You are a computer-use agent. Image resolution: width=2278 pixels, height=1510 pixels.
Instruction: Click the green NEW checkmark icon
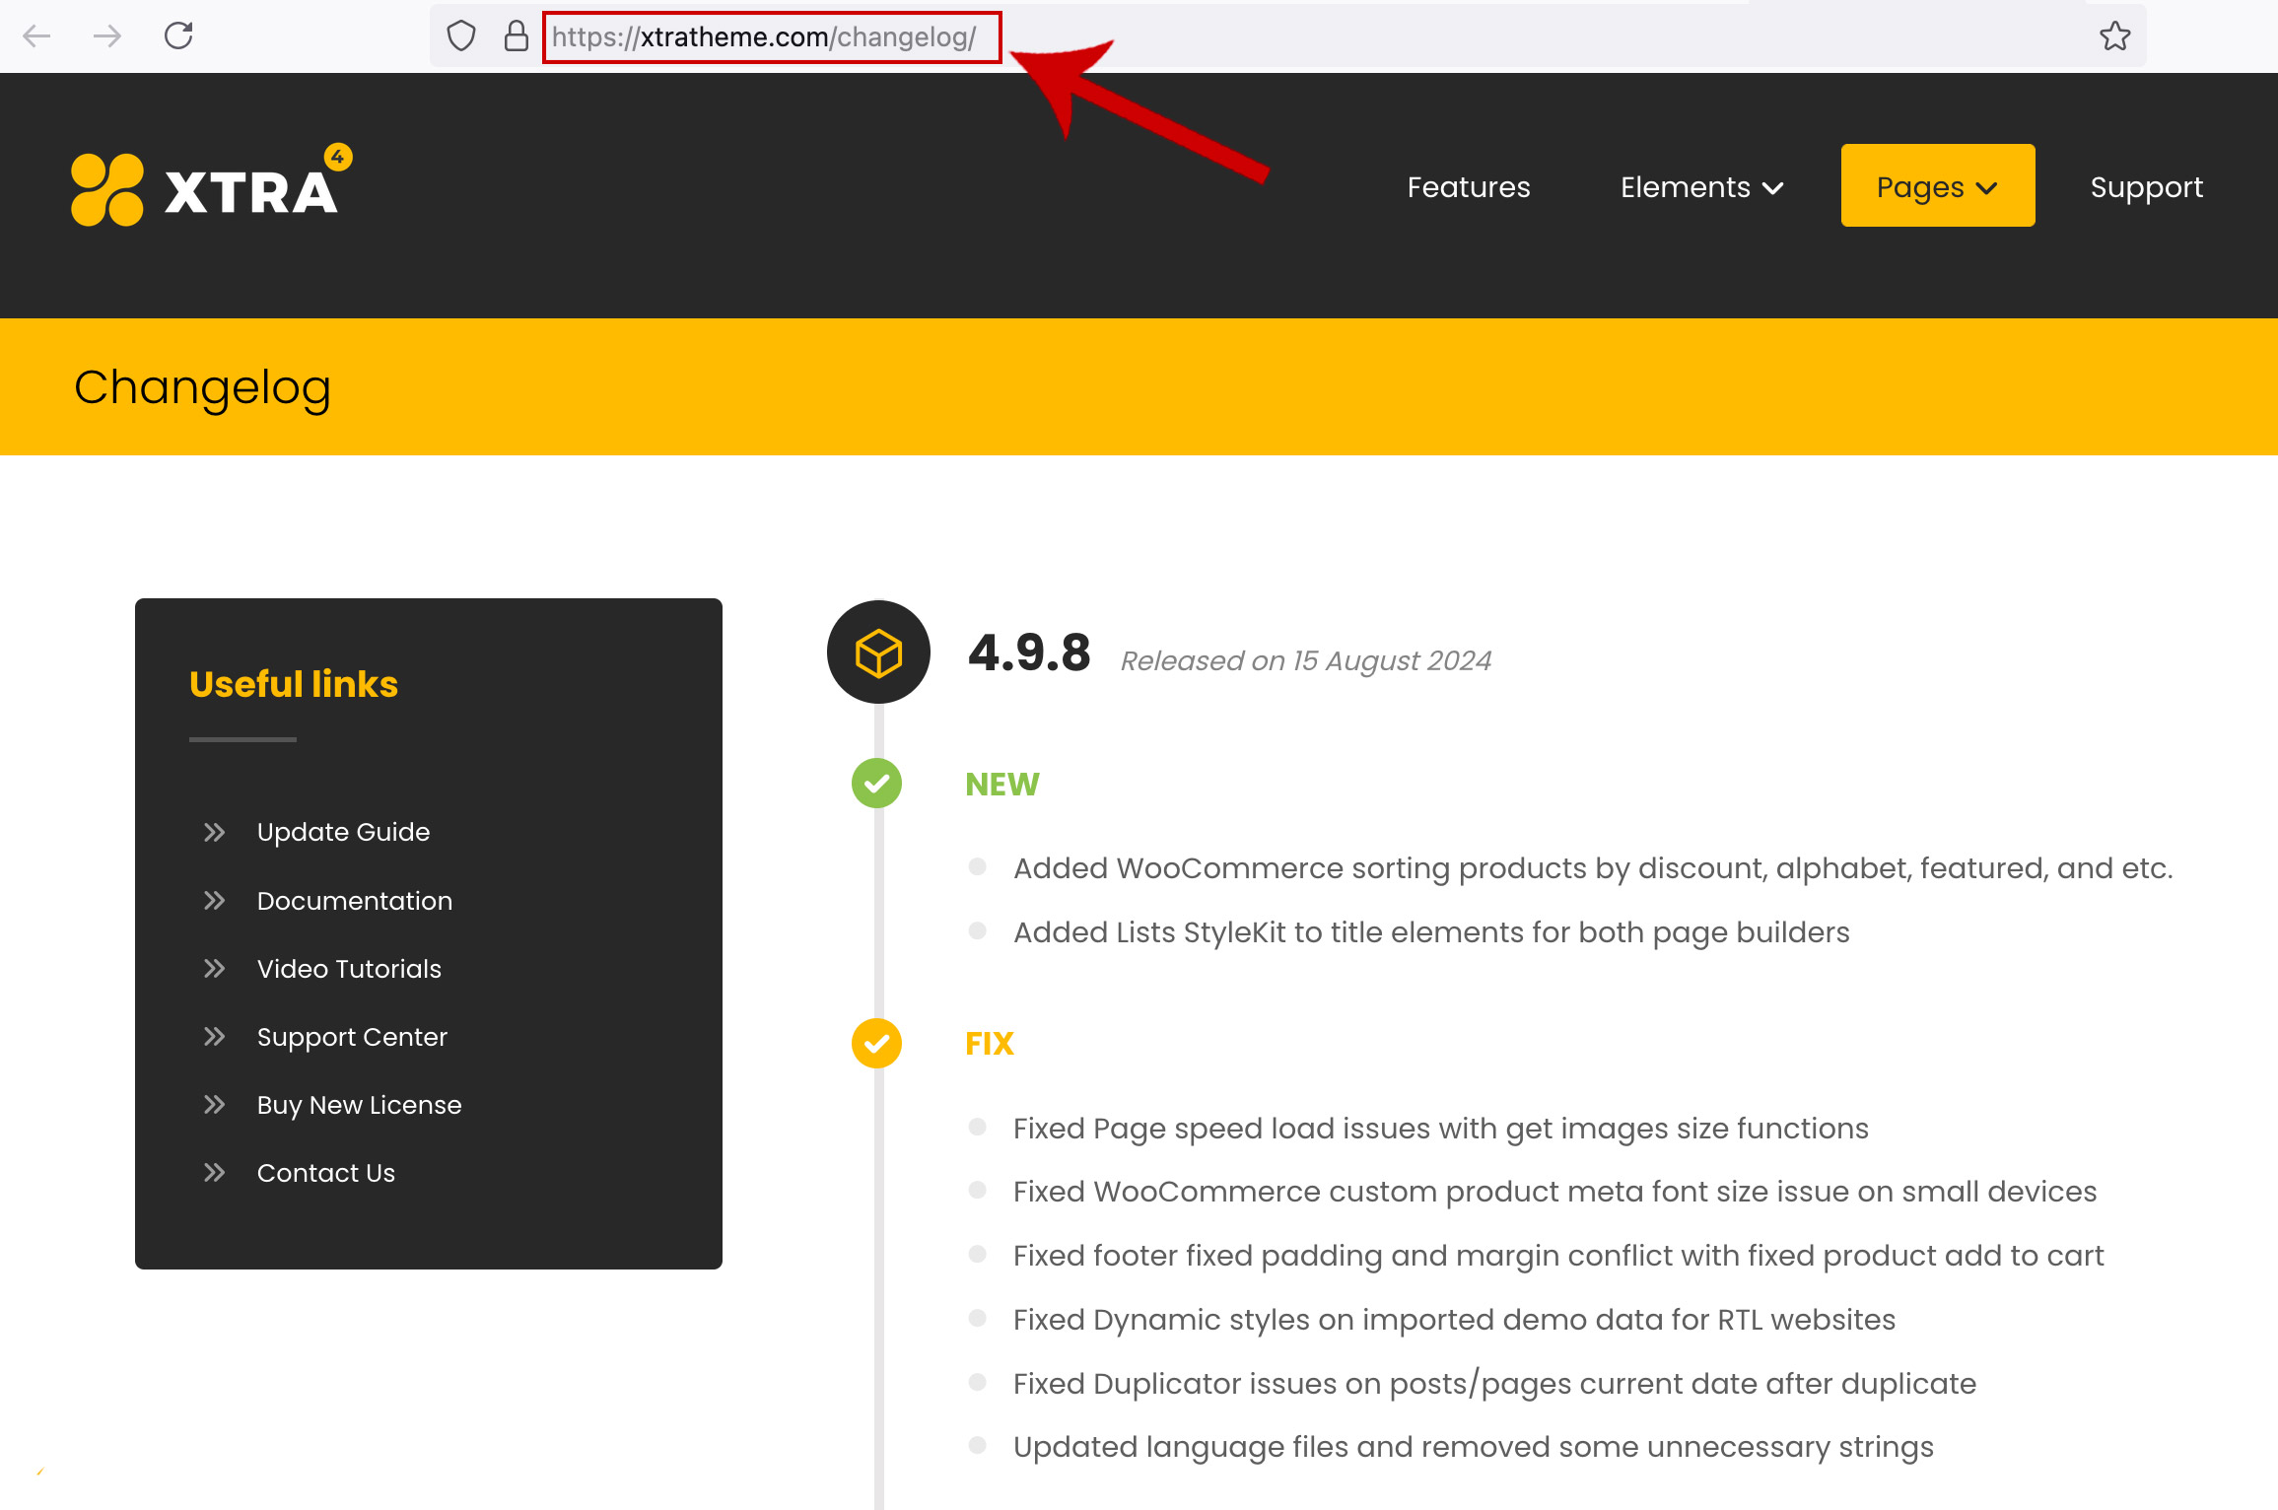click(876, 784)
